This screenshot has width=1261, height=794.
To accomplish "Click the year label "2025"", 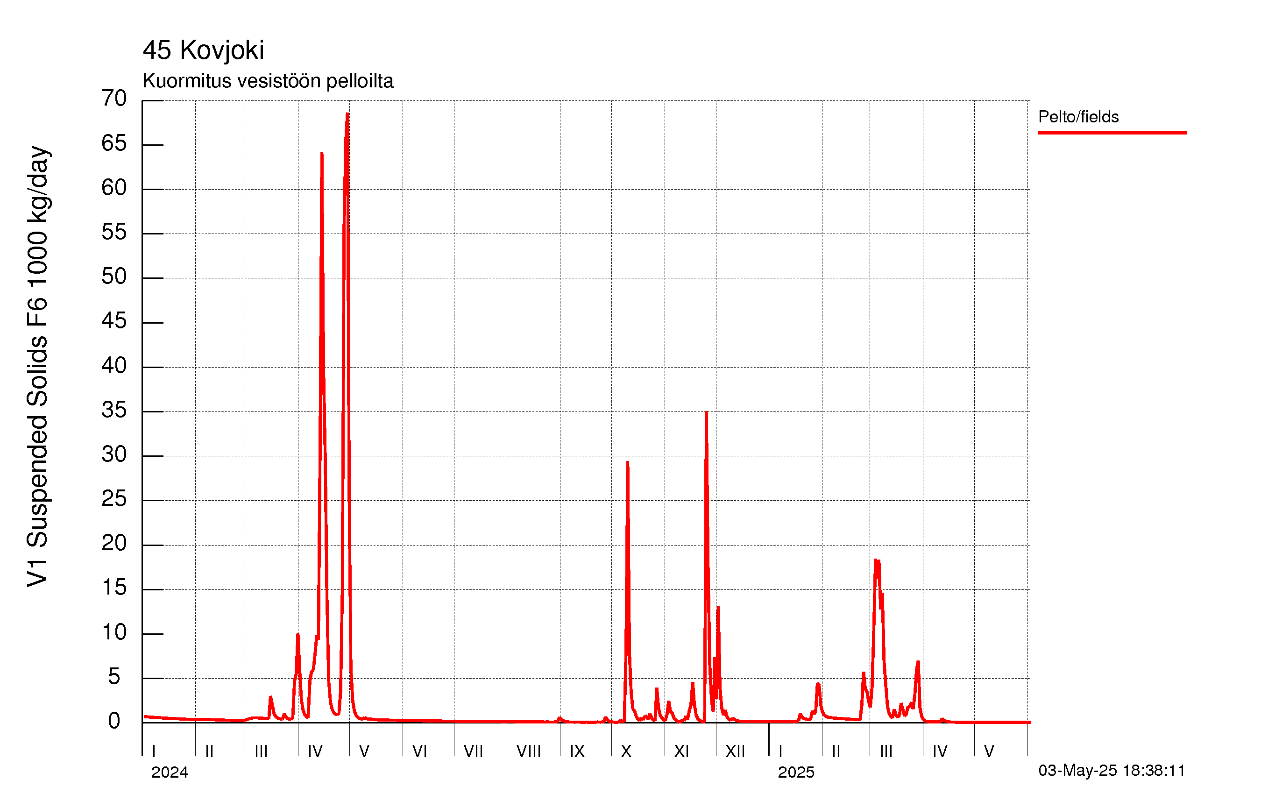I will pyautogui.click(x=795, y=772).
